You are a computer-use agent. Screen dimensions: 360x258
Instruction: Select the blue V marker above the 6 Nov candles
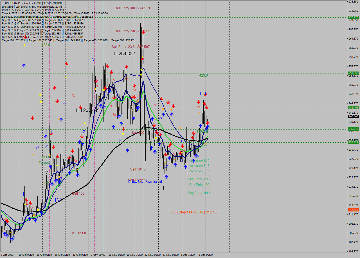pyautogui.click(x=94, y=59)
